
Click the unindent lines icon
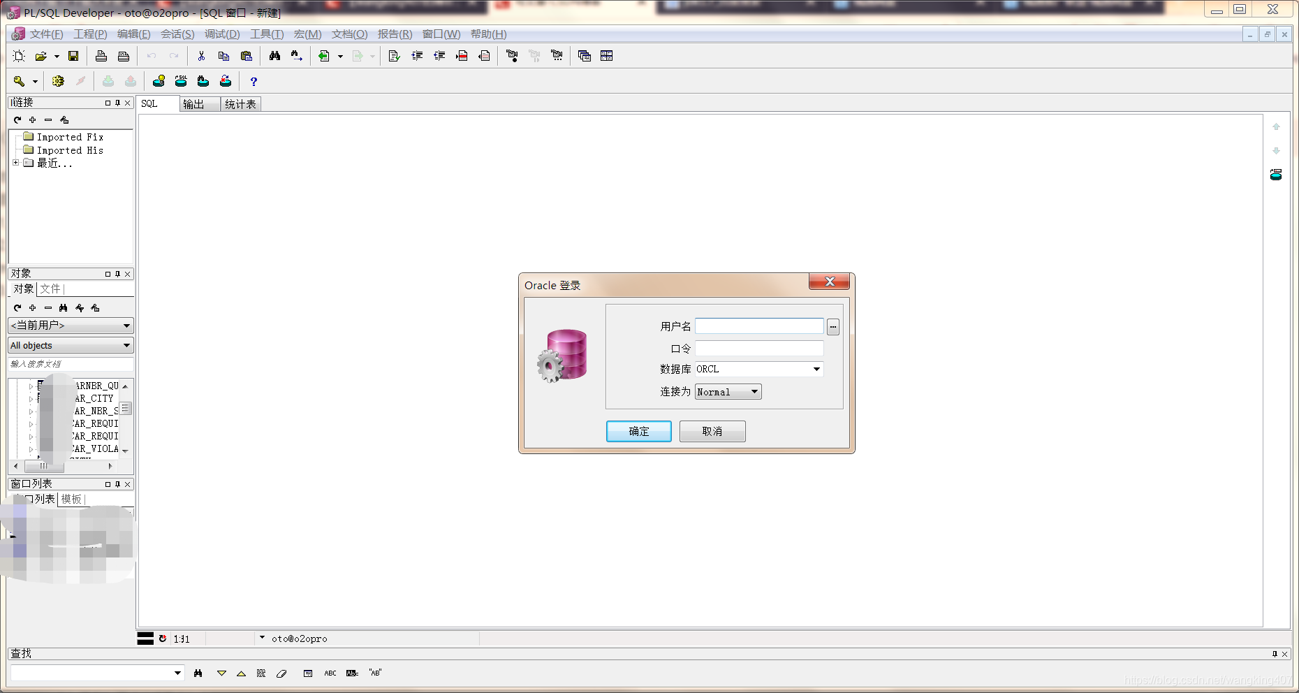click(439, 56)
